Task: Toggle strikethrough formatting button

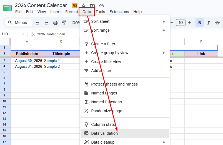Action: tap(217, 22)
